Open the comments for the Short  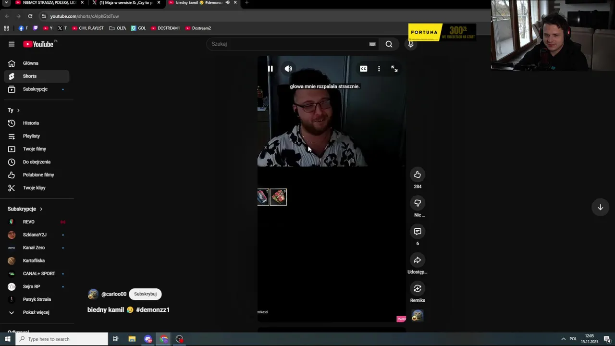(418, 232)
